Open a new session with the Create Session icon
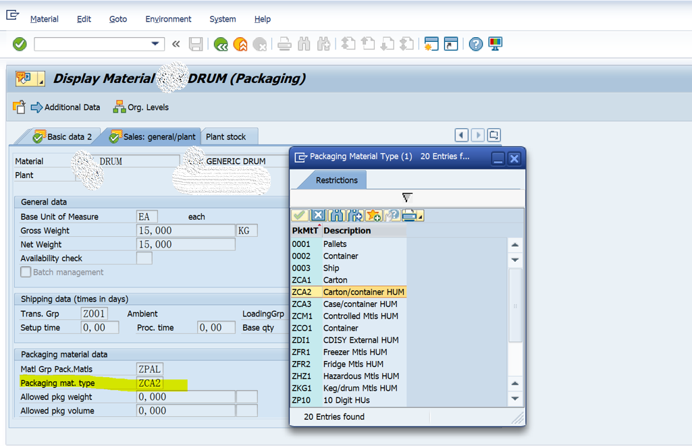The height and width of the screenshot is (446, 692). tap(431, 44)
